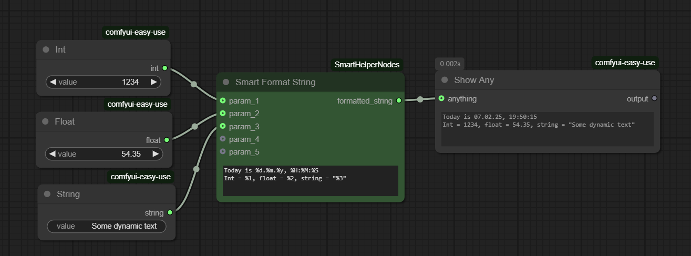
Task: Click the Show Any output socket
Action: (654, 98)
